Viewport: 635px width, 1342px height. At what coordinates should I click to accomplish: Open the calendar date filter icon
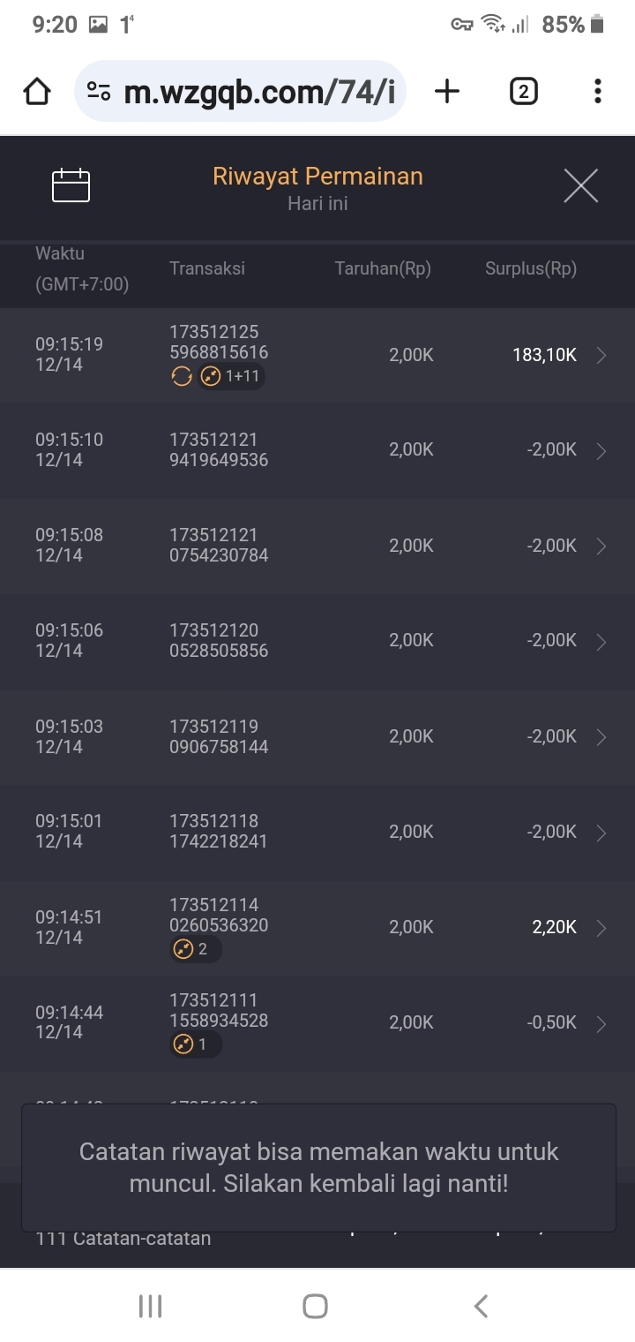[71, 185]
